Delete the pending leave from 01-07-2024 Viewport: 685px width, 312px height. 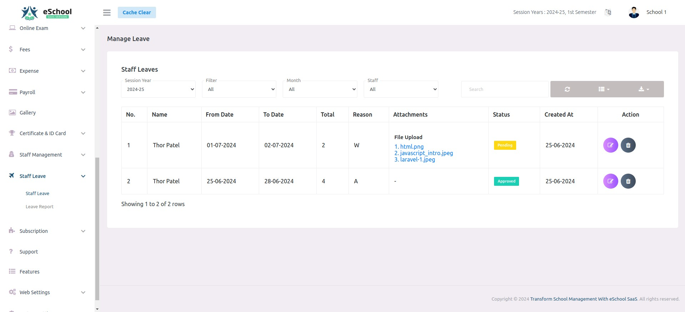point(628,145)
